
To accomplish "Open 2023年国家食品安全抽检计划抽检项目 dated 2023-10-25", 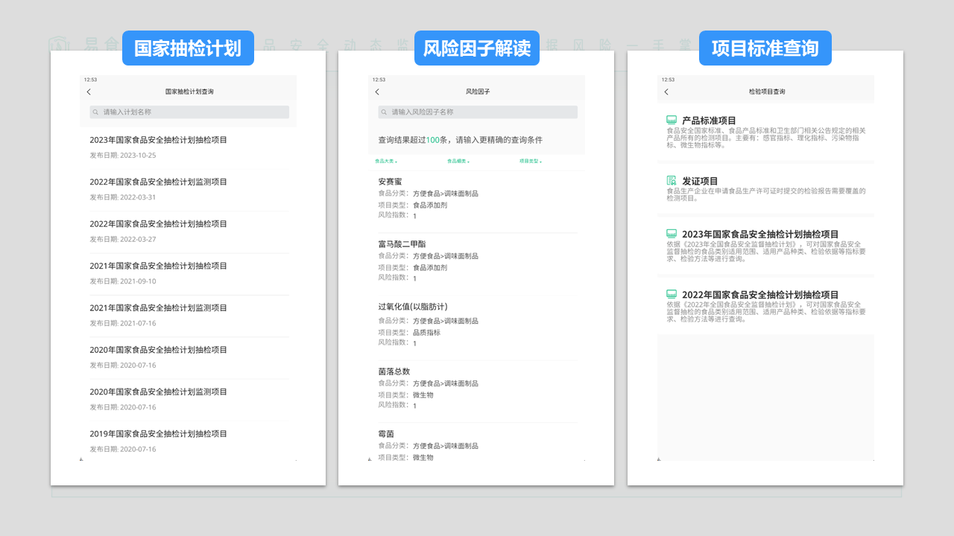I will pyautogui.click(x=159, y=140).
